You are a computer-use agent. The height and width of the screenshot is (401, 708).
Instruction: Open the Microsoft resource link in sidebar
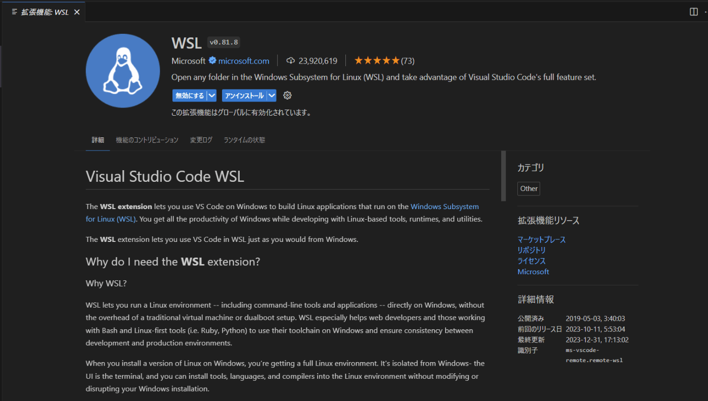tap(533, 272)
